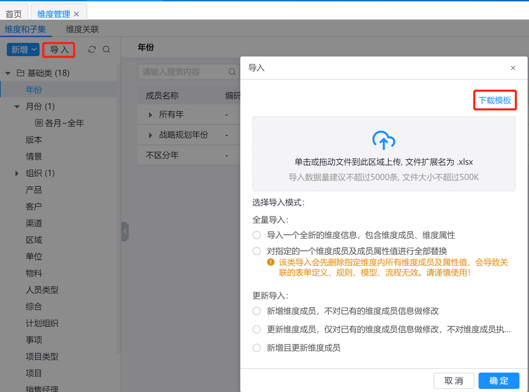Close the 导入 dialog with X icon
The height and width of the screenshot is (392, 529).
point(513,68)
